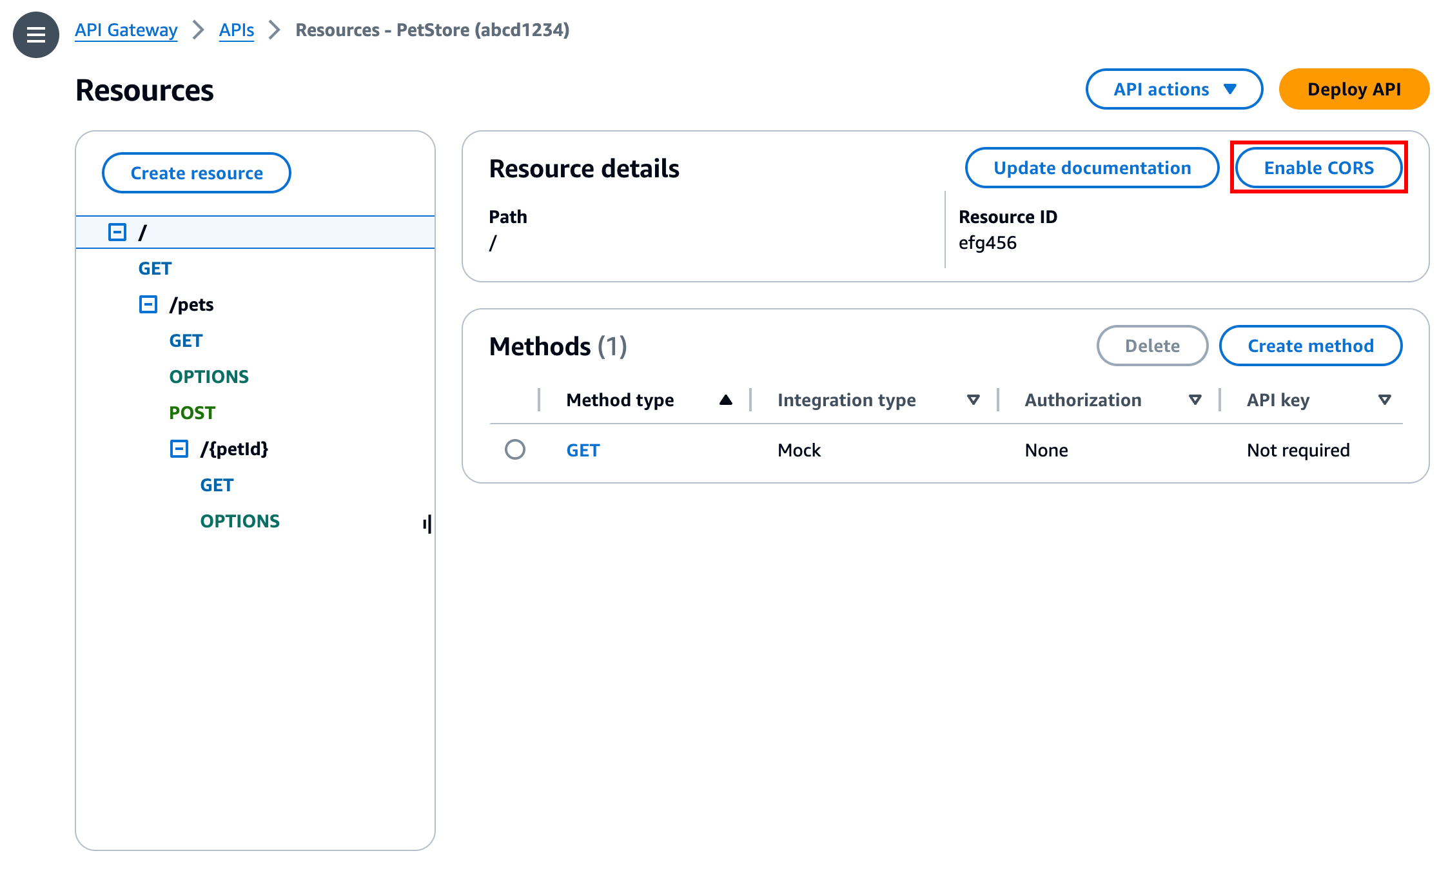Open the API actions dropdown

click(x=1173, y=89)
